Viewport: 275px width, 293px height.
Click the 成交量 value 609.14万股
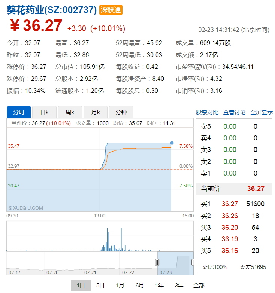pyautogui.click(x=215, y=43)
